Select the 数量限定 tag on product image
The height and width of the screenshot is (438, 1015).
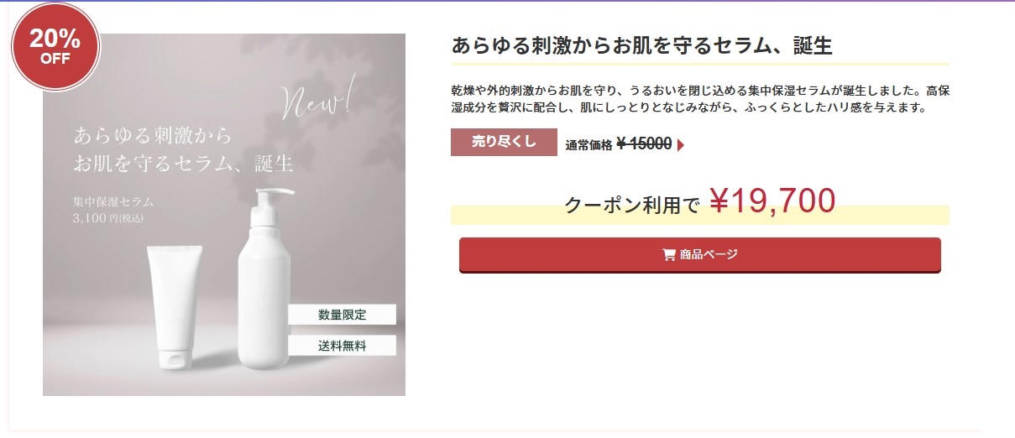pyautogui.click(x=342, y=315)
